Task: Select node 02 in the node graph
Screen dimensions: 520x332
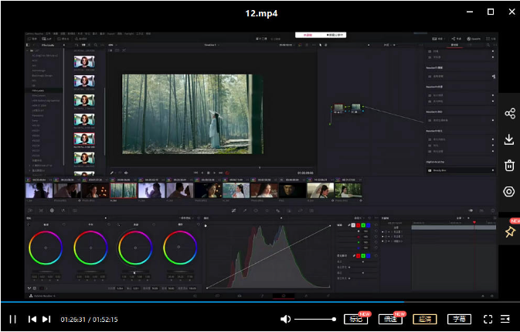Action: [x=356, y=108]
